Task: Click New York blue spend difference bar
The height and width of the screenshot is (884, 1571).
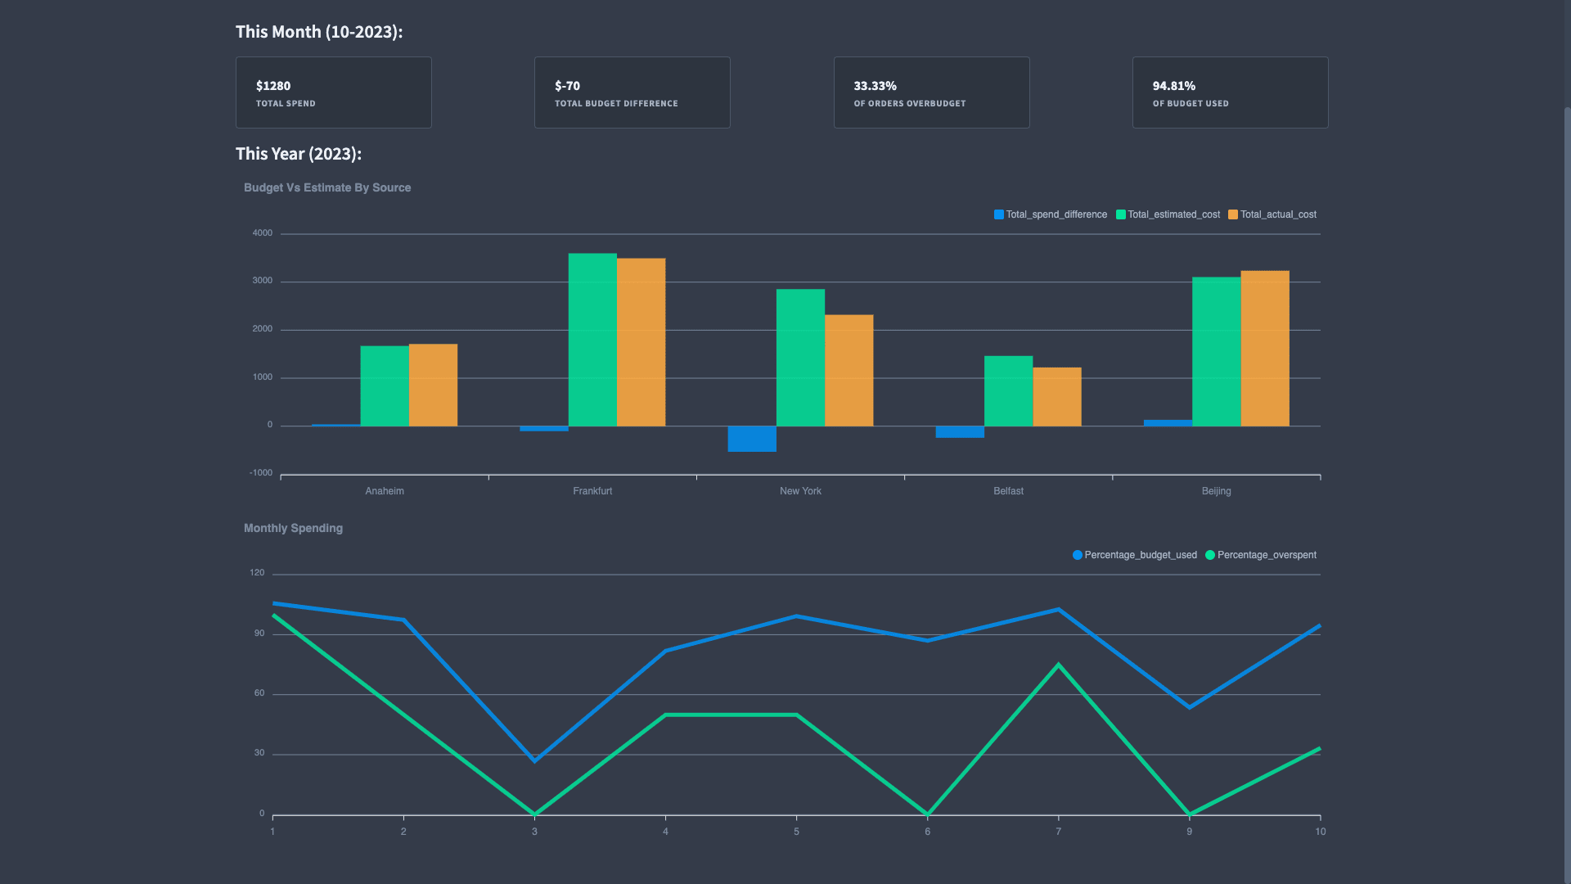Action: click(x=752, y=439)
